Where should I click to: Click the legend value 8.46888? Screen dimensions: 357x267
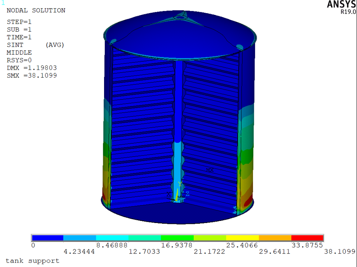click(112, 245)
